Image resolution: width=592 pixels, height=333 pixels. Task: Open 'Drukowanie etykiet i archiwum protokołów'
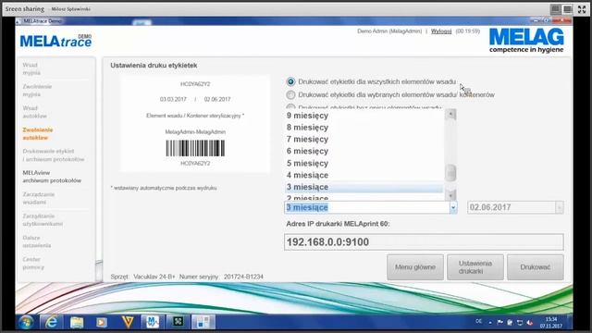tap(54, 155)
